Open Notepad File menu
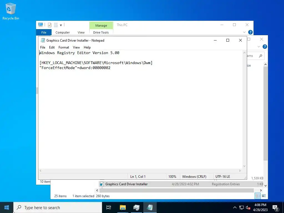 click(x=43, y=47)
